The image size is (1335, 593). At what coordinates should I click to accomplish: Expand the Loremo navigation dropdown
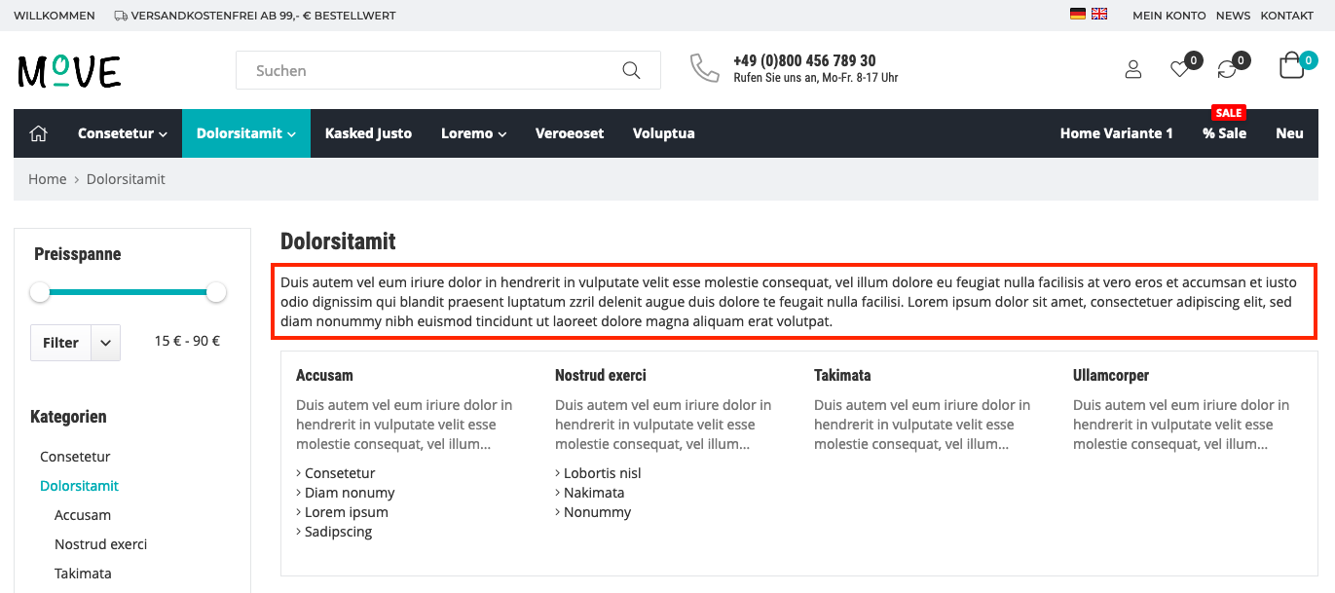tap(473, 133)
